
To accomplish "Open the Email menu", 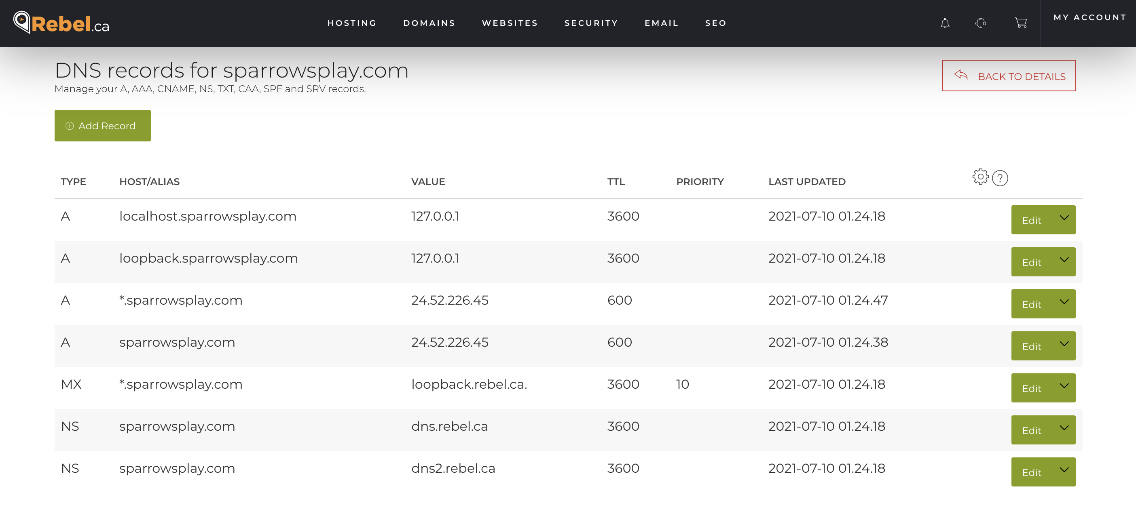I will (662, 23).
